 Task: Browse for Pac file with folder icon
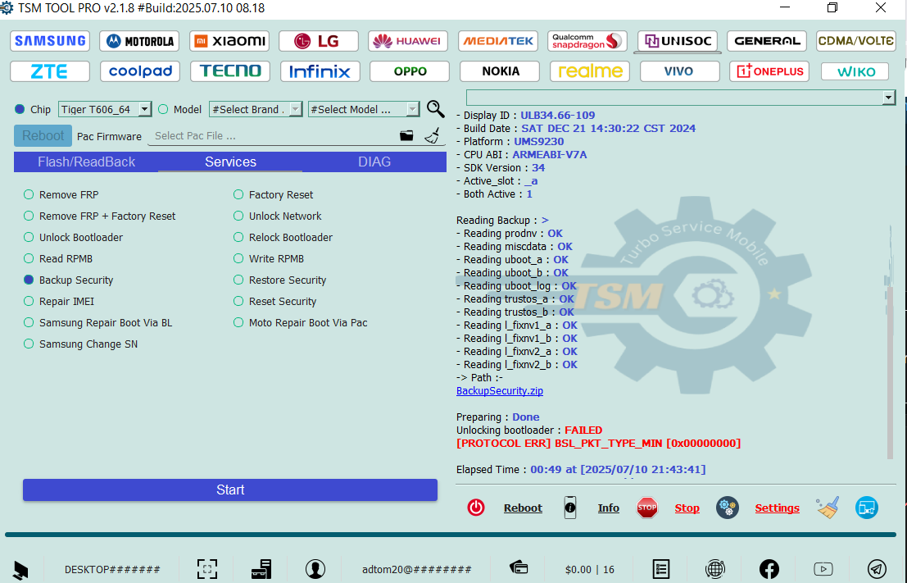tap(406, 135)
